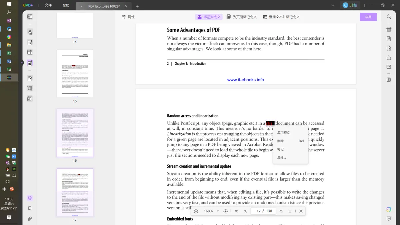Jump to the first page arrow
The width and height of the screenshot is (400, 225).
click(x=236, y=211)
